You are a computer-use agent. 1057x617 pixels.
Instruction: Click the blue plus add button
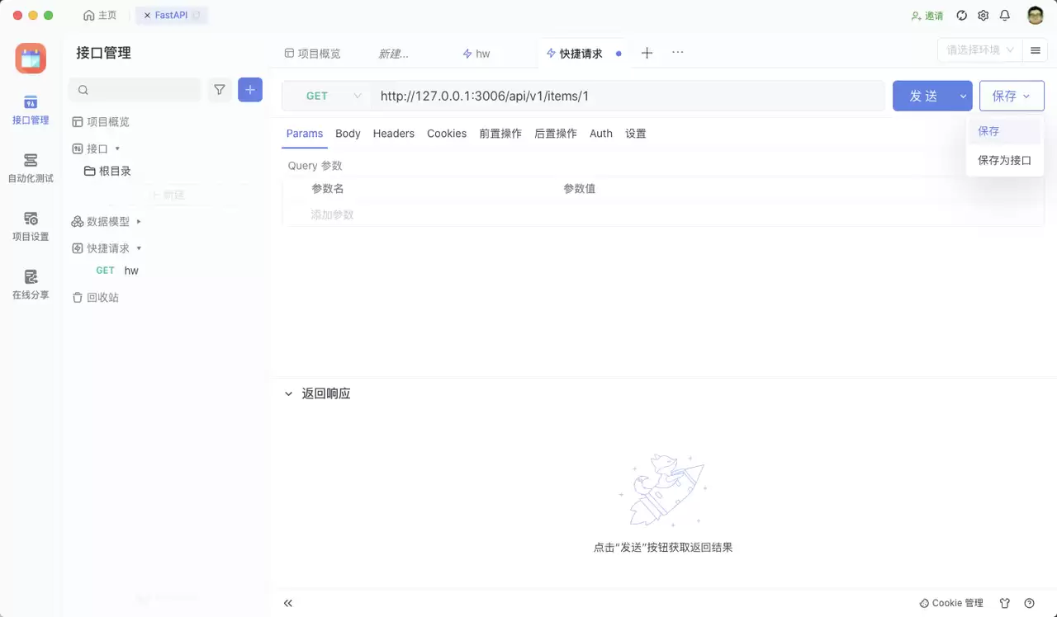click(x=250, y=90)
